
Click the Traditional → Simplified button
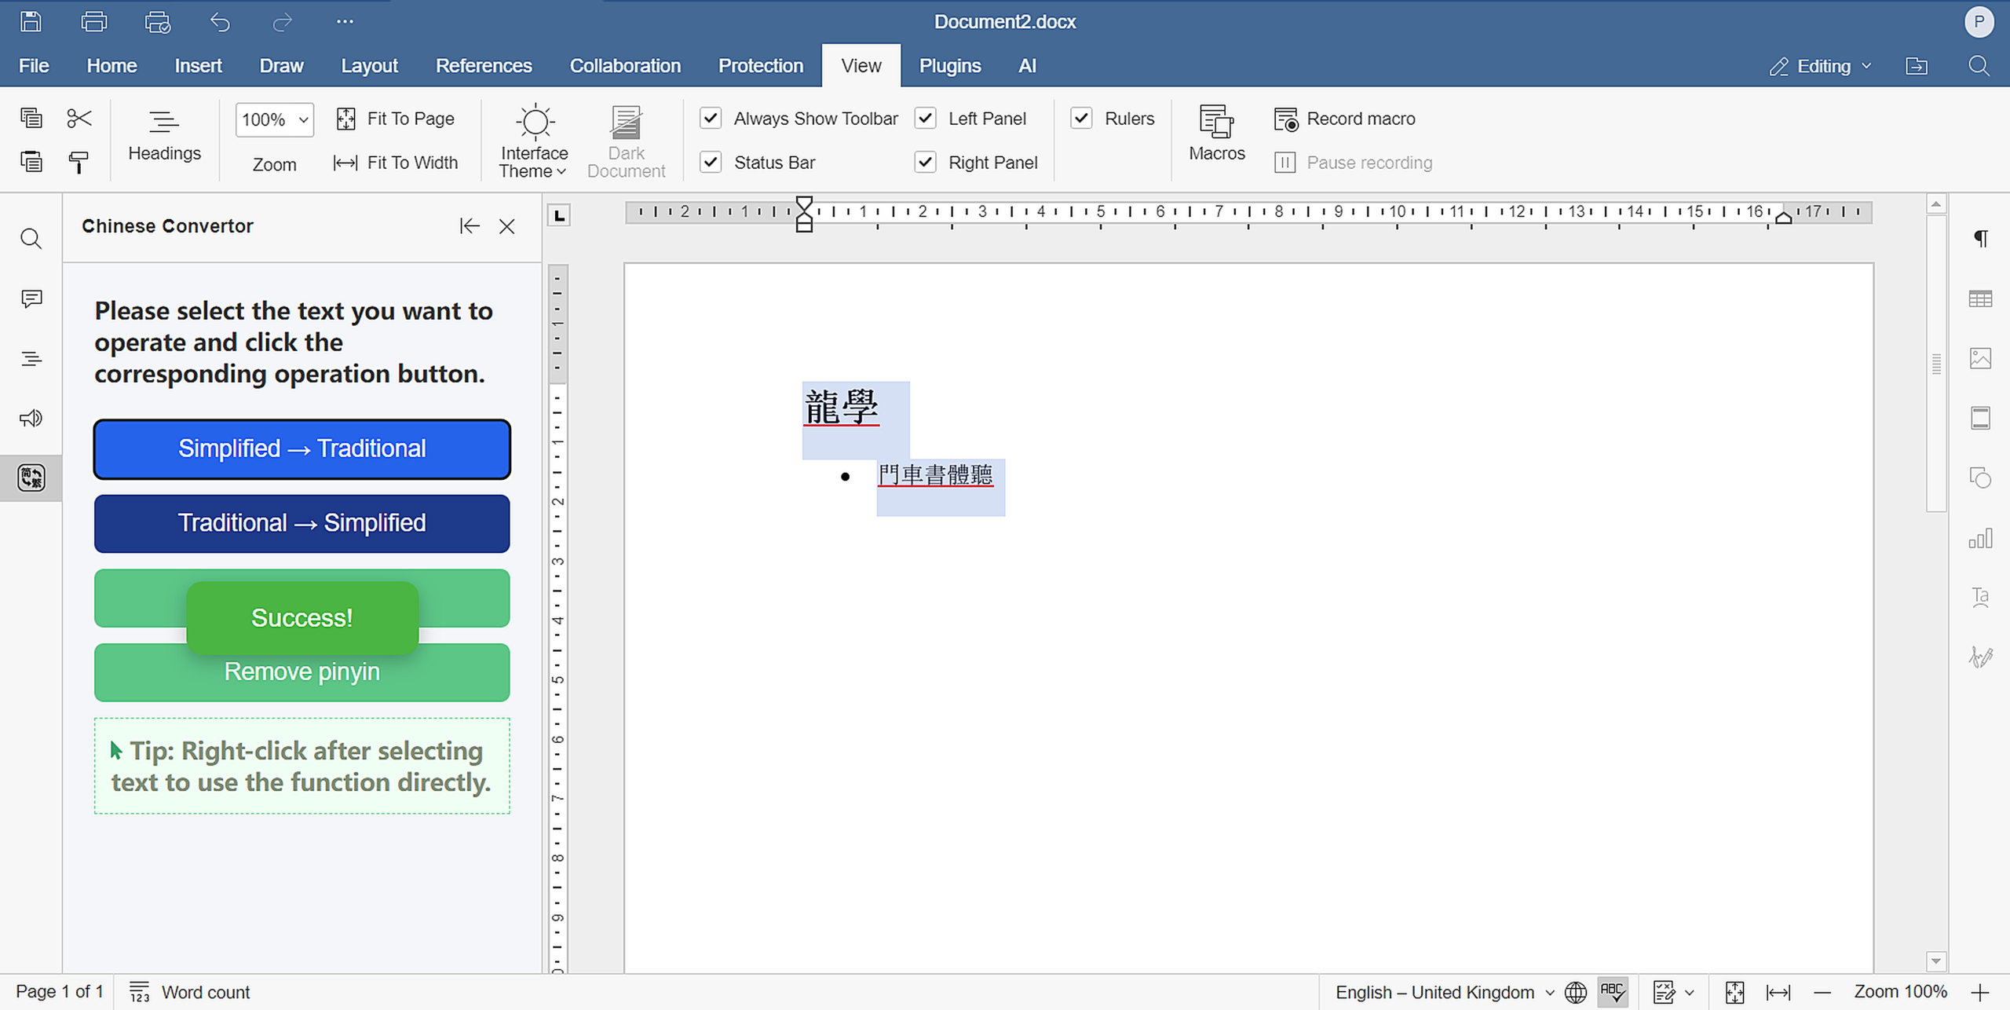click(x=302, y=523)
